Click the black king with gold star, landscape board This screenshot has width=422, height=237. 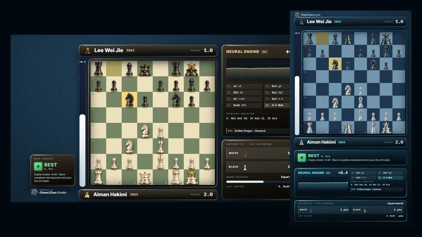pos(191,69)
